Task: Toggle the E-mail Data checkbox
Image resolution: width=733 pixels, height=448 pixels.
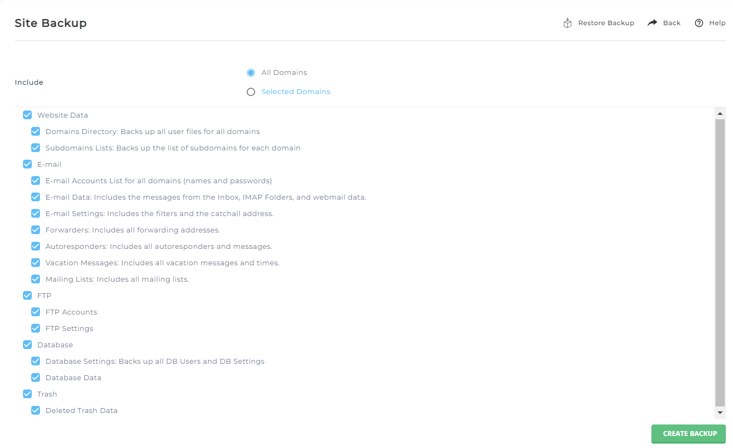Action: pyautogui.click(x=36, y=197)
